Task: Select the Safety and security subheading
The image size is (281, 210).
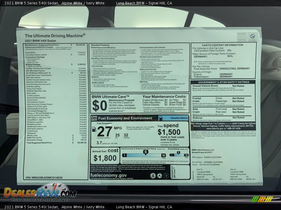Action: [x=148, y=69]
